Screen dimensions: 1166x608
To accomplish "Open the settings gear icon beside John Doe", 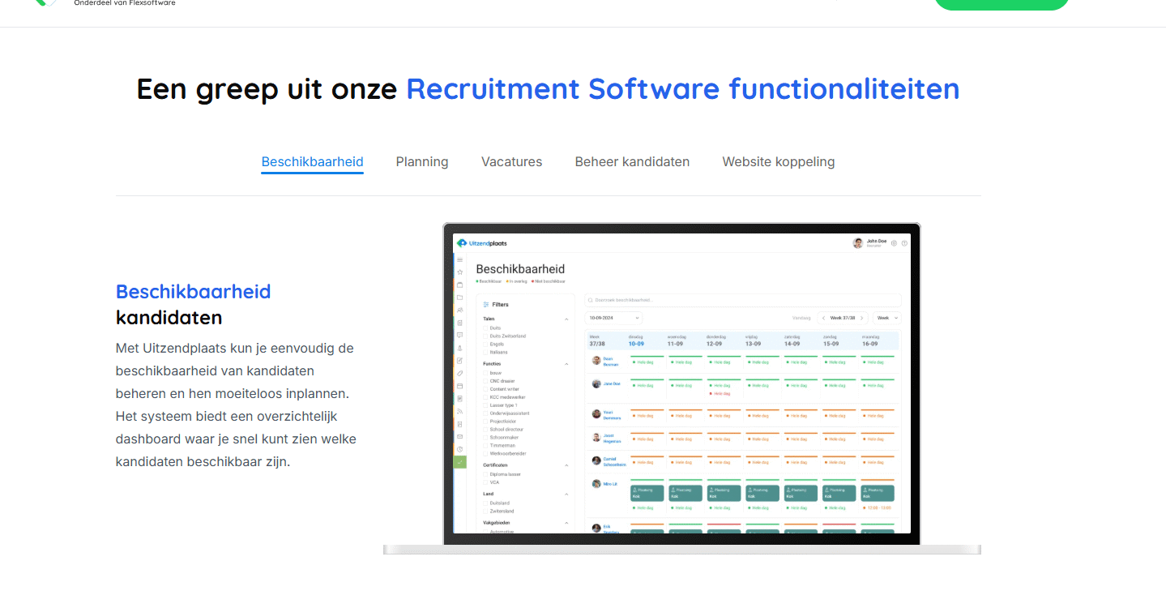I will [x=894, y=243].
